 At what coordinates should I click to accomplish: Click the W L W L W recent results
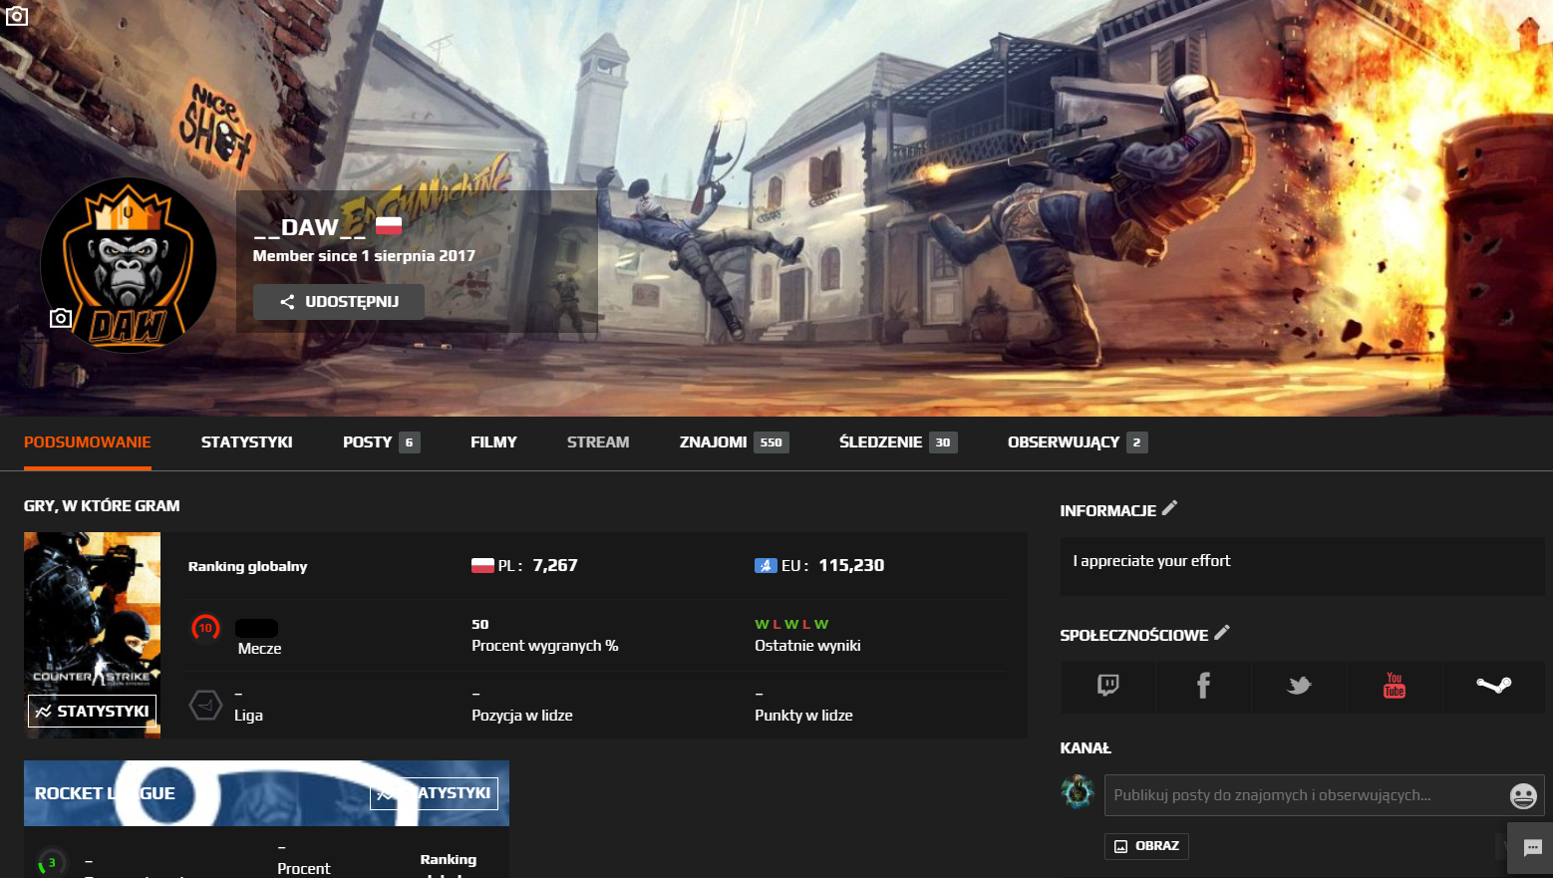(791, 625)
